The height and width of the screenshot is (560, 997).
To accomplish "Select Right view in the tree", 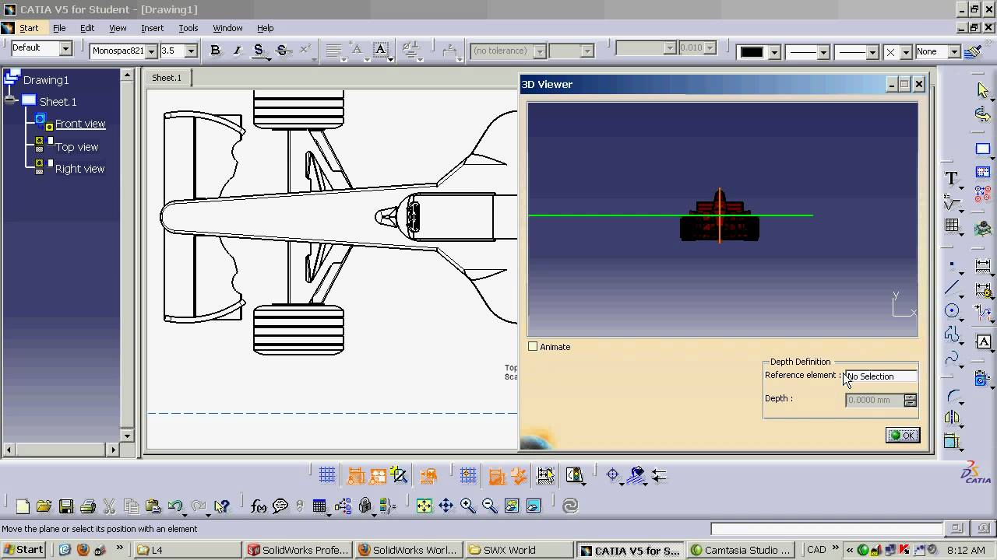I will [x=79, y=169].
